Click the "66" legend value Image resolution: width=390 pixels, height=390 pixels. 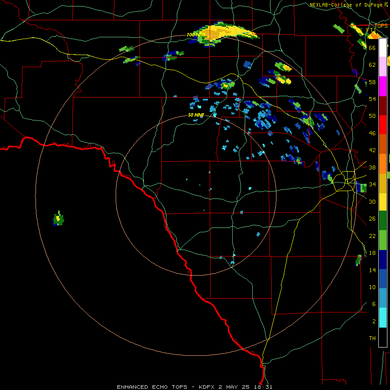click(372, 48)
